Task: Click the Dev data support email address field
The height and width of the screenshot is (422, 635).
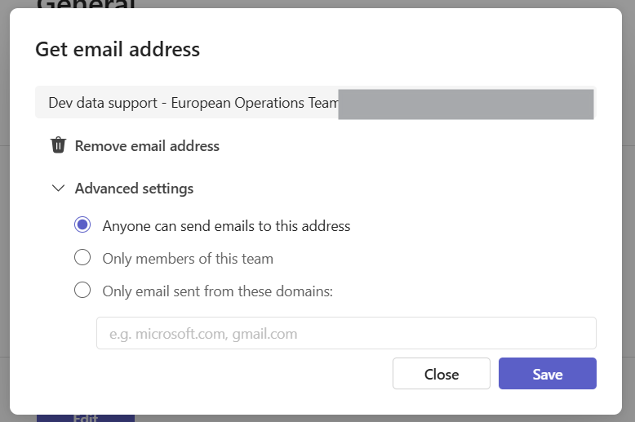Action: coord(193,104)
